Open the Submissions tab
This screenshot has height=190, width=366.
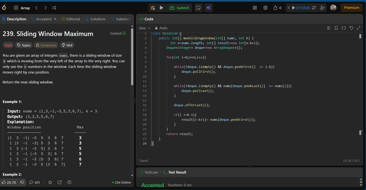coord(120,19)
